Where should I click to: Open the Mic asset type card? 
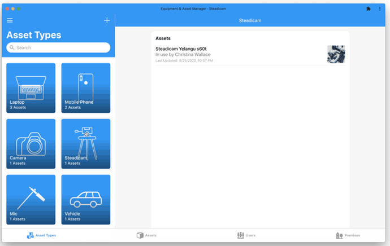31,200
